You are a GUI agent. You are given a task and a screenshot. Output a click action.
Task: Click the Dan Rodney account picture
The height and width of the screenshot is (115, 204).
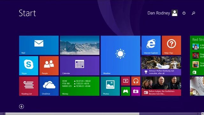175,13
